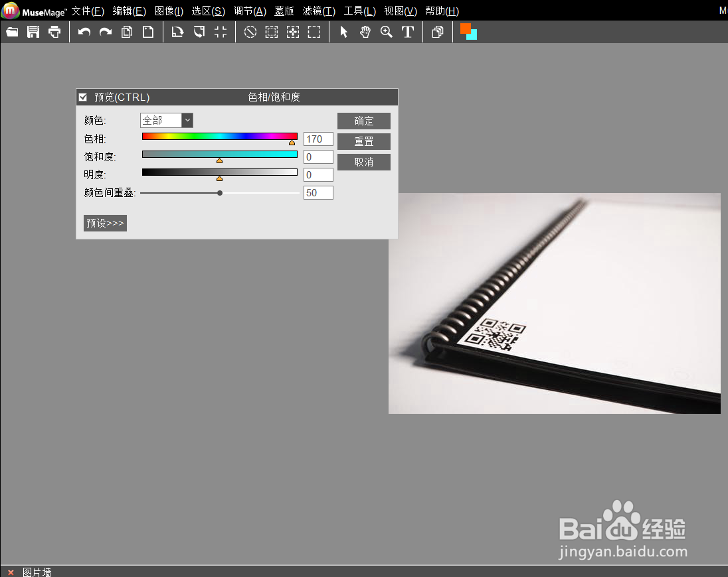This screenshot has height=577, width=728.
Task: Click the layers stack icon
Action: tap(437, 32)
